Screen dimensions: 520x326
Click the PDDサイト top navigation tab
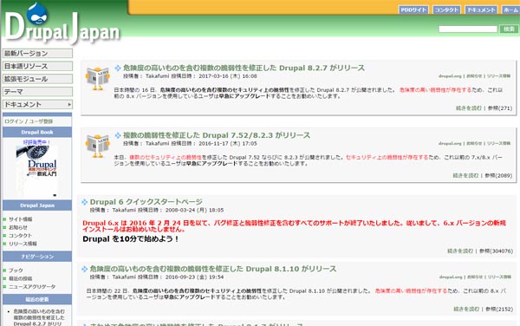(413, 10)
